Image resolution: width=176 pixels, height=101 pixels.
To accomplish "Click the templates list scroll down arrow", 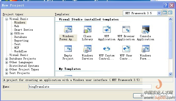I will (x=170, y=74).
